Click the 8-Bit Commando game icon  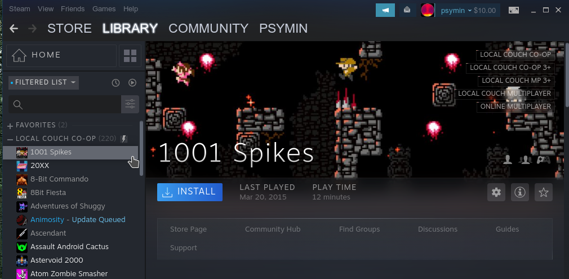(22, 179)
